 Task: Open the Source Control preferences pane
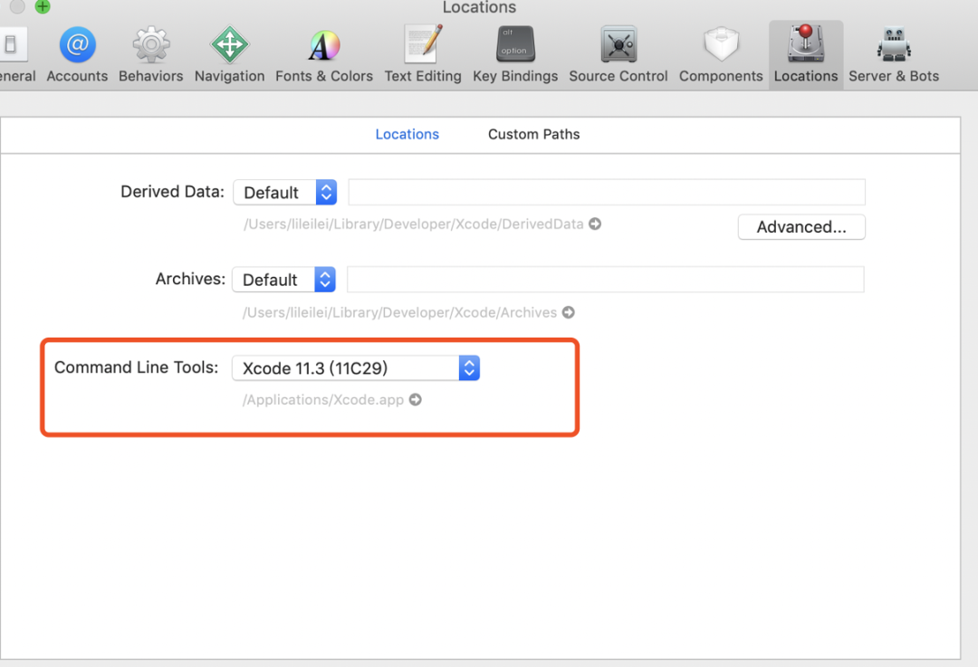click(618, 55)
